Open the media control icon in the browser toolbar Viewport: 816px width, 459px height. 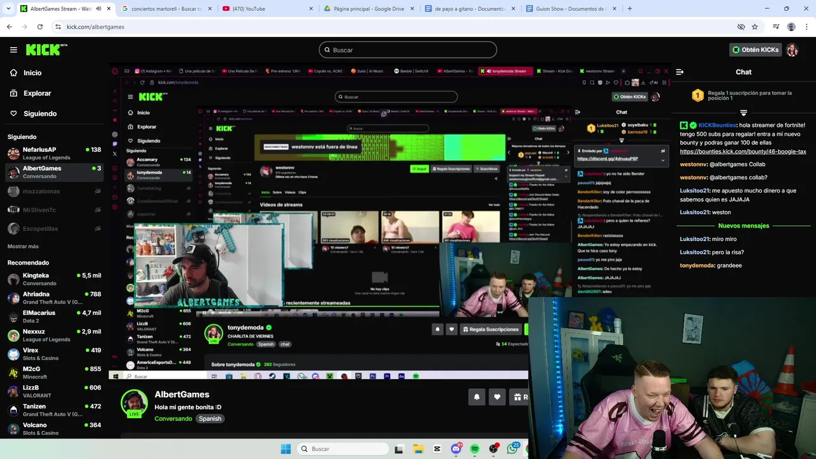pyautogui.click(x=776, y=27)
